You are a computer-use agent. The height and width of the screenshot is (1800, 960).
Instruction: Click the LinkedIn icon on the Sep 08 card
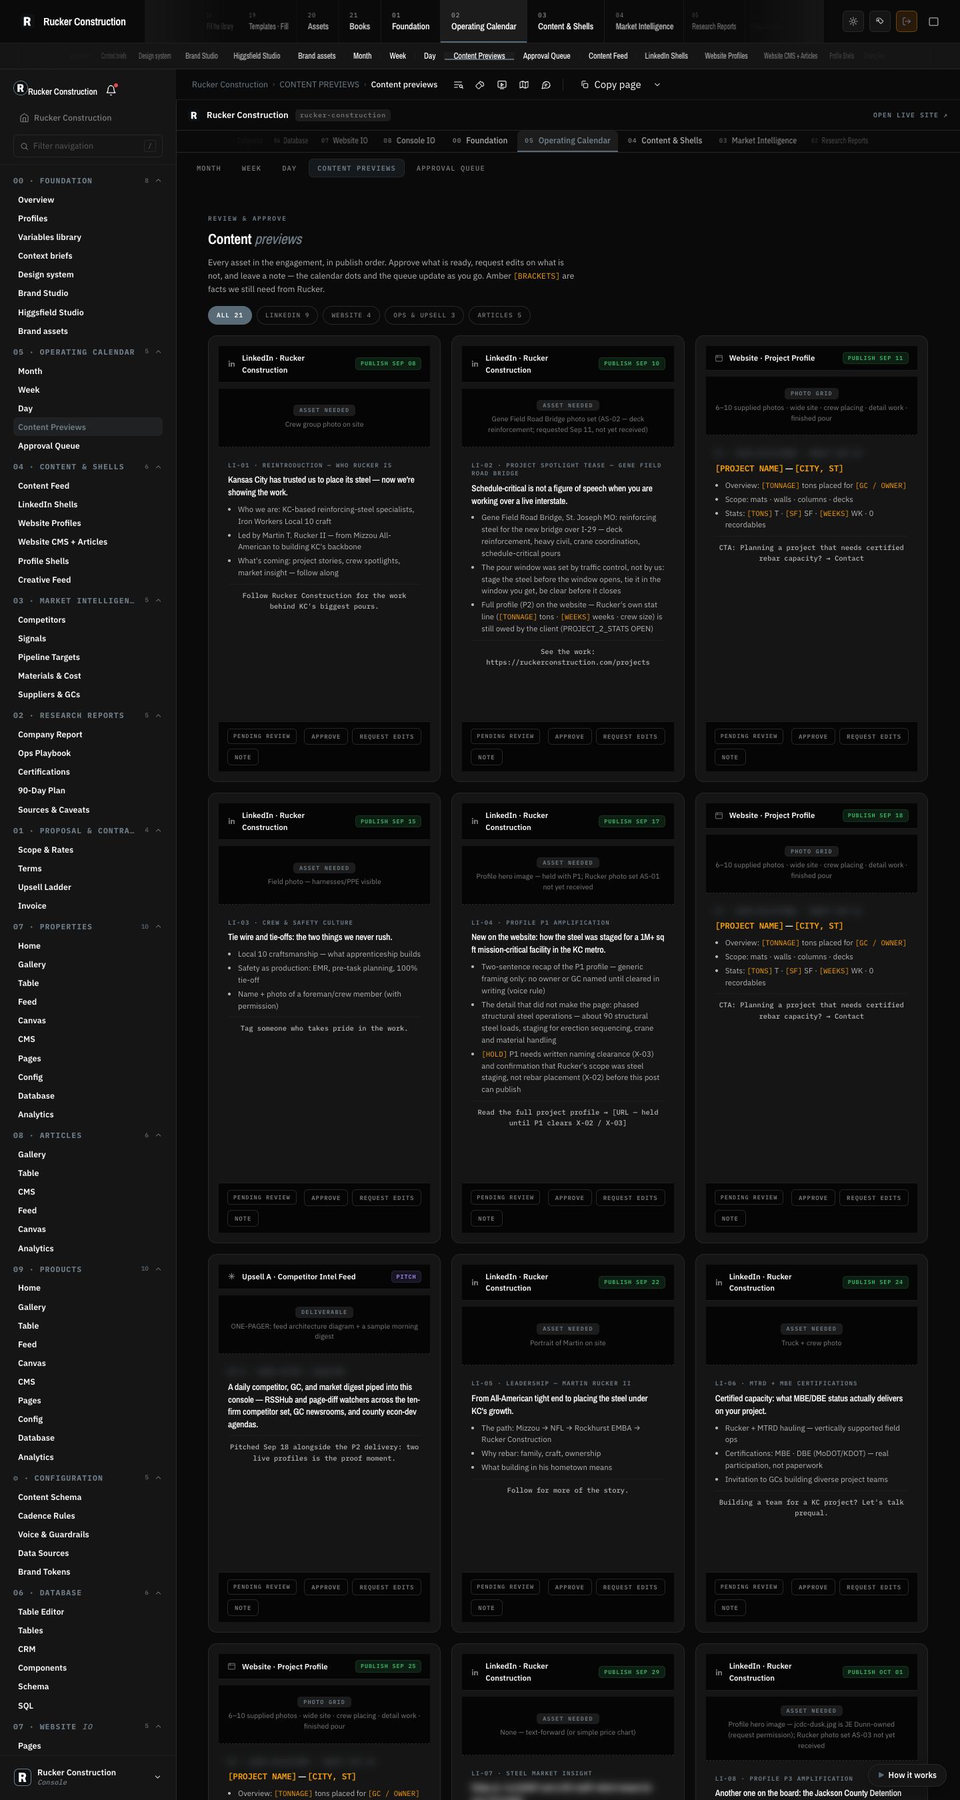(x=231, y=364)
